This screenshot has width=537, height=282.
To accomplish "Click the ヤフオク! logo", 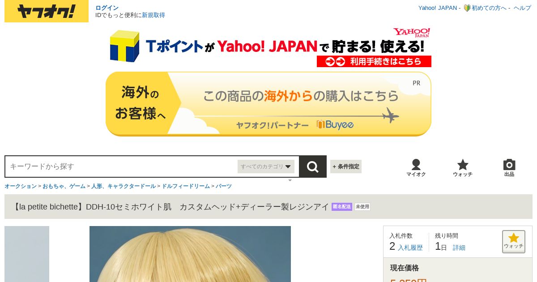I will [47, 11].
